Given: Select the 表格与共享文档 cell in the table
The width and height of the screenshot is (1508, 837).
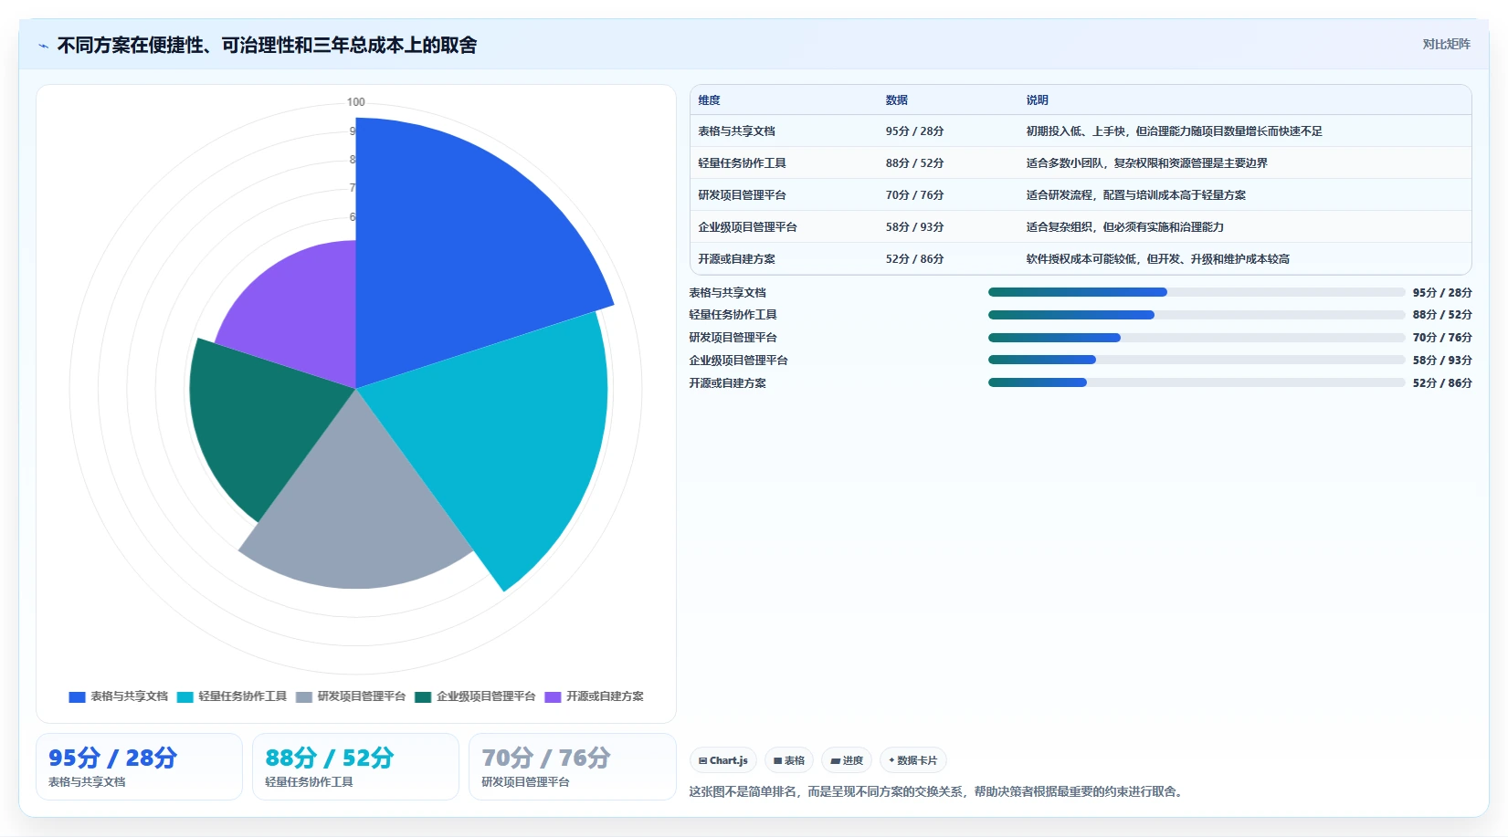Looking at the screenshot, I should [x=737, y=131].
